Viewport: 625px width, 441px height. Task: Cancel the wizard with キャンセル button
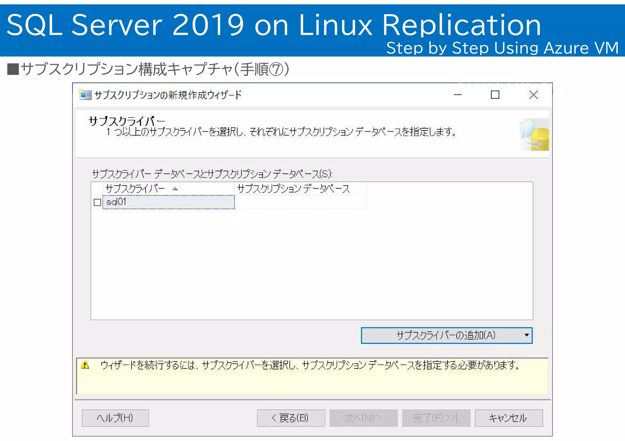pos(509,418)
